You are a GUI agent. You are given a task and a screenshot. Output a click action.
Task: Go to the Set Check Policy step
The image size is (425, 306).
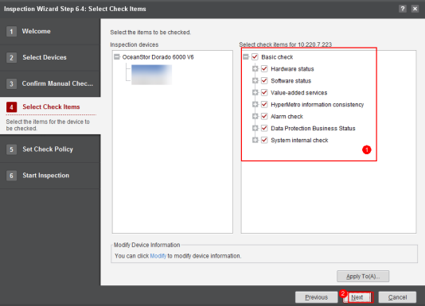pos(48,149)
